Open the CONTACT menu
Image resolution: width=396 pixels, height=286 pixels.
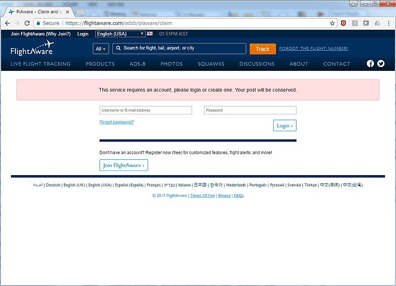pos(337,64)
